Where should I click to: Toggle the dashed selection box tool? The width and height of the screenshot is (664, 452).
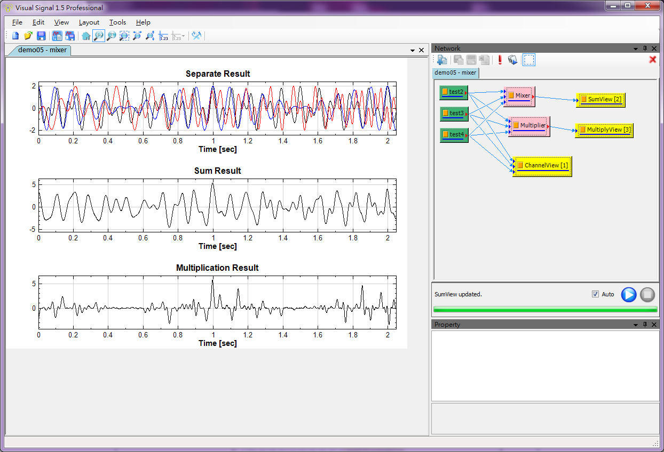528,60
